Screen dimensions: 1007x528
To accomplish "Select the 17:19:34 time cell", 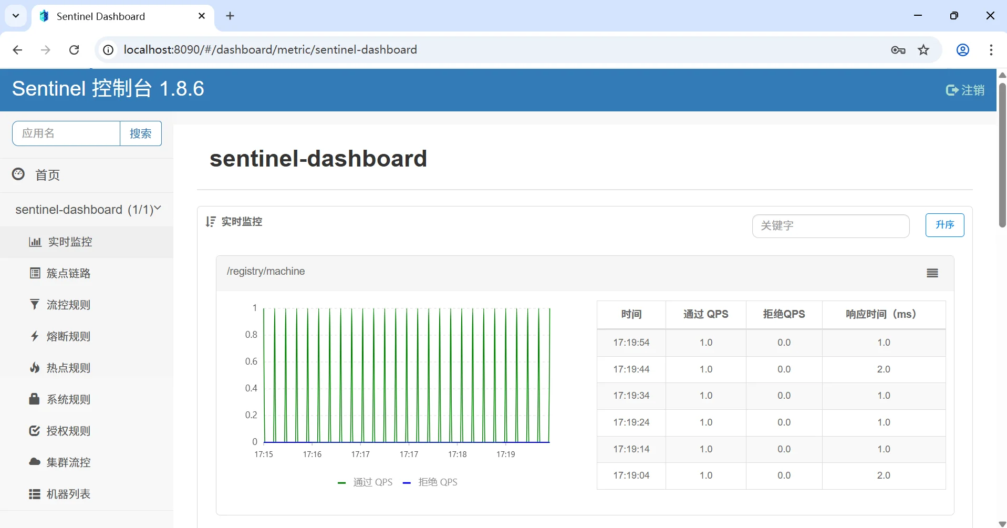I will [x=631, y=396].
